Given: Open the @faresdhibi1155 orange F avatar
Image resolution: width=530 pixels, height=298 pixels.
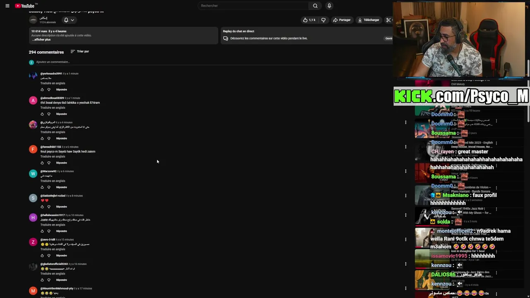Looking at the screenshot, I should [33, 149].
